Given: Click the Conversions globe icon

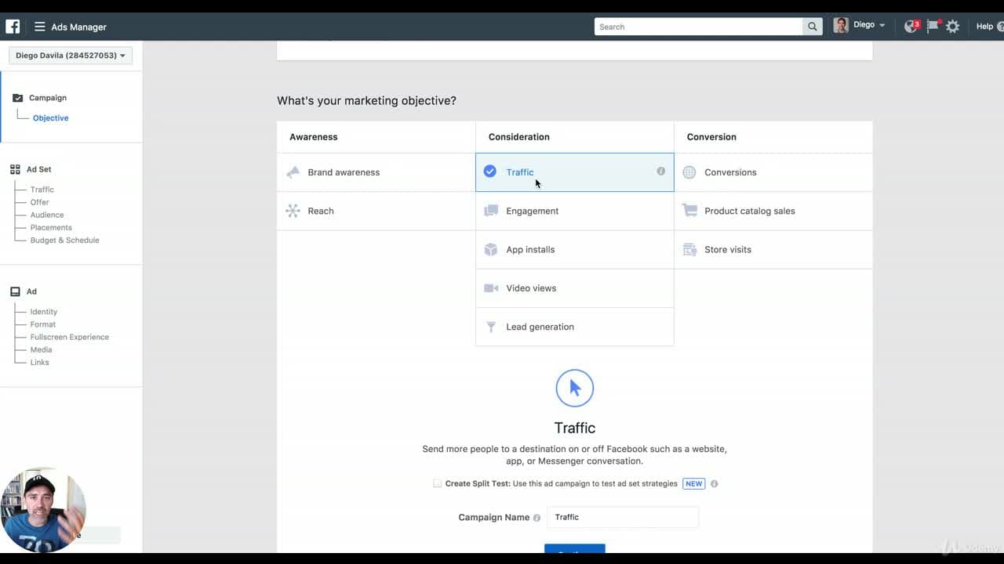Looking at the screenshot, I should (x=689, y=172).
